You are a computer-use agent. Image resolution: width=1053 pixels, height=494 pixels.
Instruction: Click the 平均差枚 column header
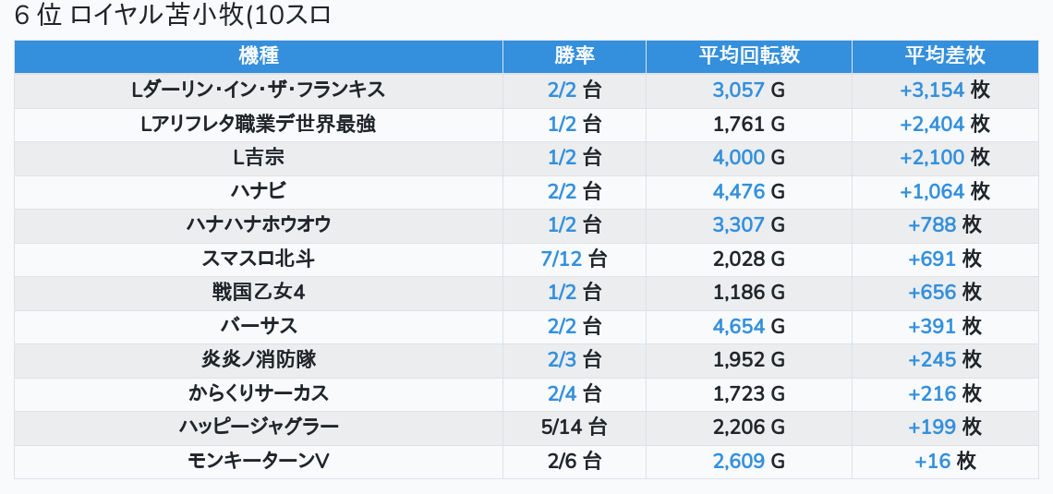tap(945, 56)
